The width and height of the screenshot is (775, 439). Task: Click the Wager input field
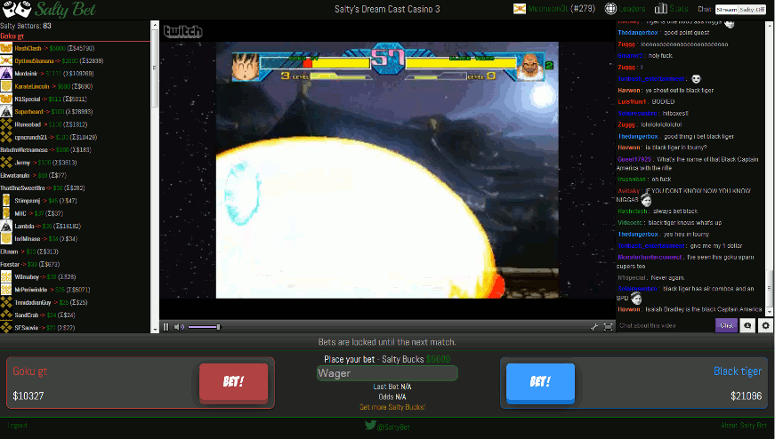[387, 373]
